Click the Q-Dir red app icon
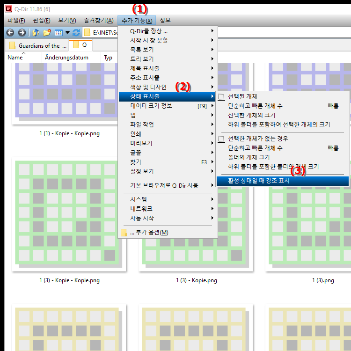The image size is (351, 351). (8, 9)
